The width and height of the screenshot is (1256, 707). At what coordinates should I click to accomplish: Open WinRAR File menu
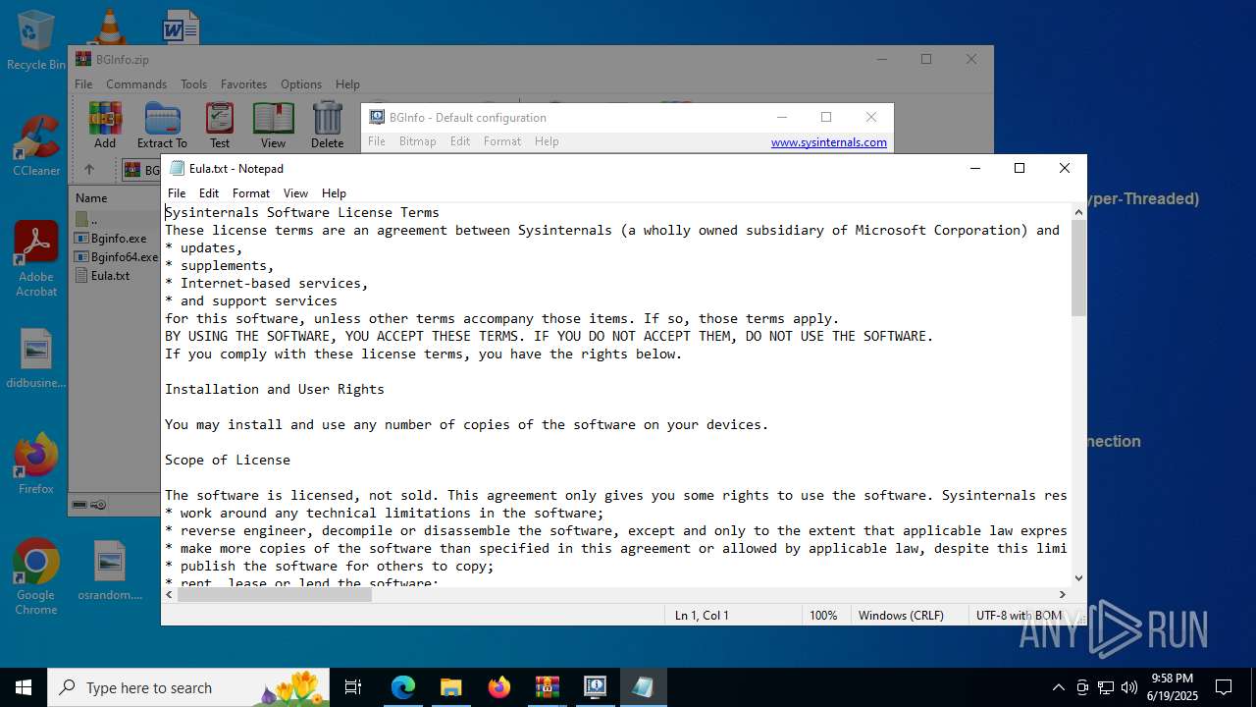(x=83, y=84)
